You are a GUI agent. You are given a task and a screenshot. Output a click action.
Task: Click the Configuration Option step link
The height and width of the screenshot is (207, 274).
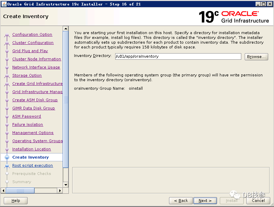(32, 34)
